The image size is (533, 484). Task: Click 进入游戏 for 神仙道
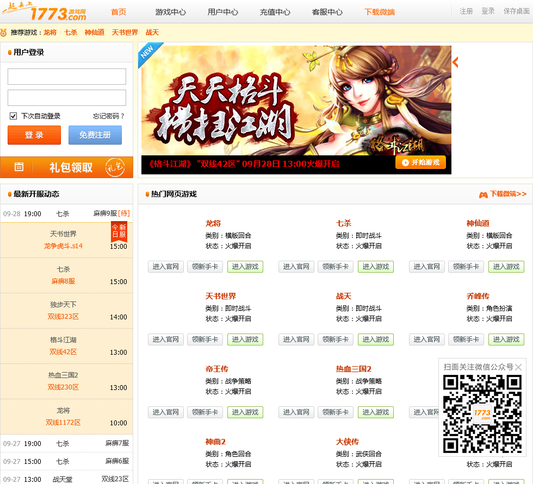(506, 267)
